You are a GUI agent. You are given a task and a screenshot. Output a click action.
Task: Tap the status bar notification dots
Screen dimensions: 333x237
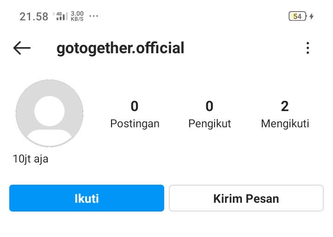click(93, 16)
